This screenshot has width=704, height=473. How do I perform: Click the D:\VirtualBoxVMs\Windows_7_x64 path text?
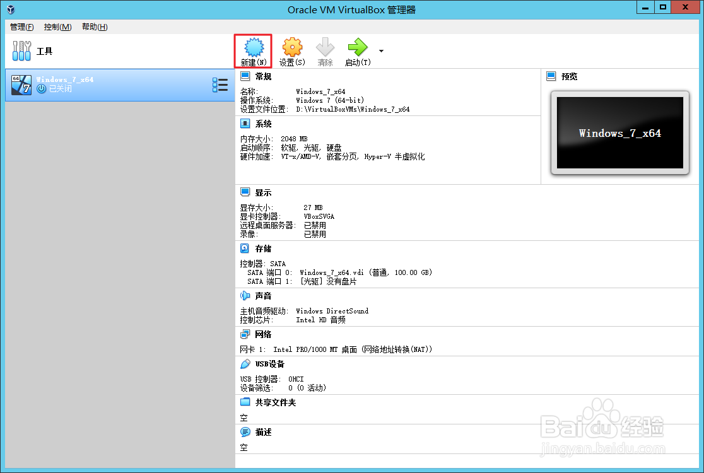pyautogui.click(x=353, y=109)
